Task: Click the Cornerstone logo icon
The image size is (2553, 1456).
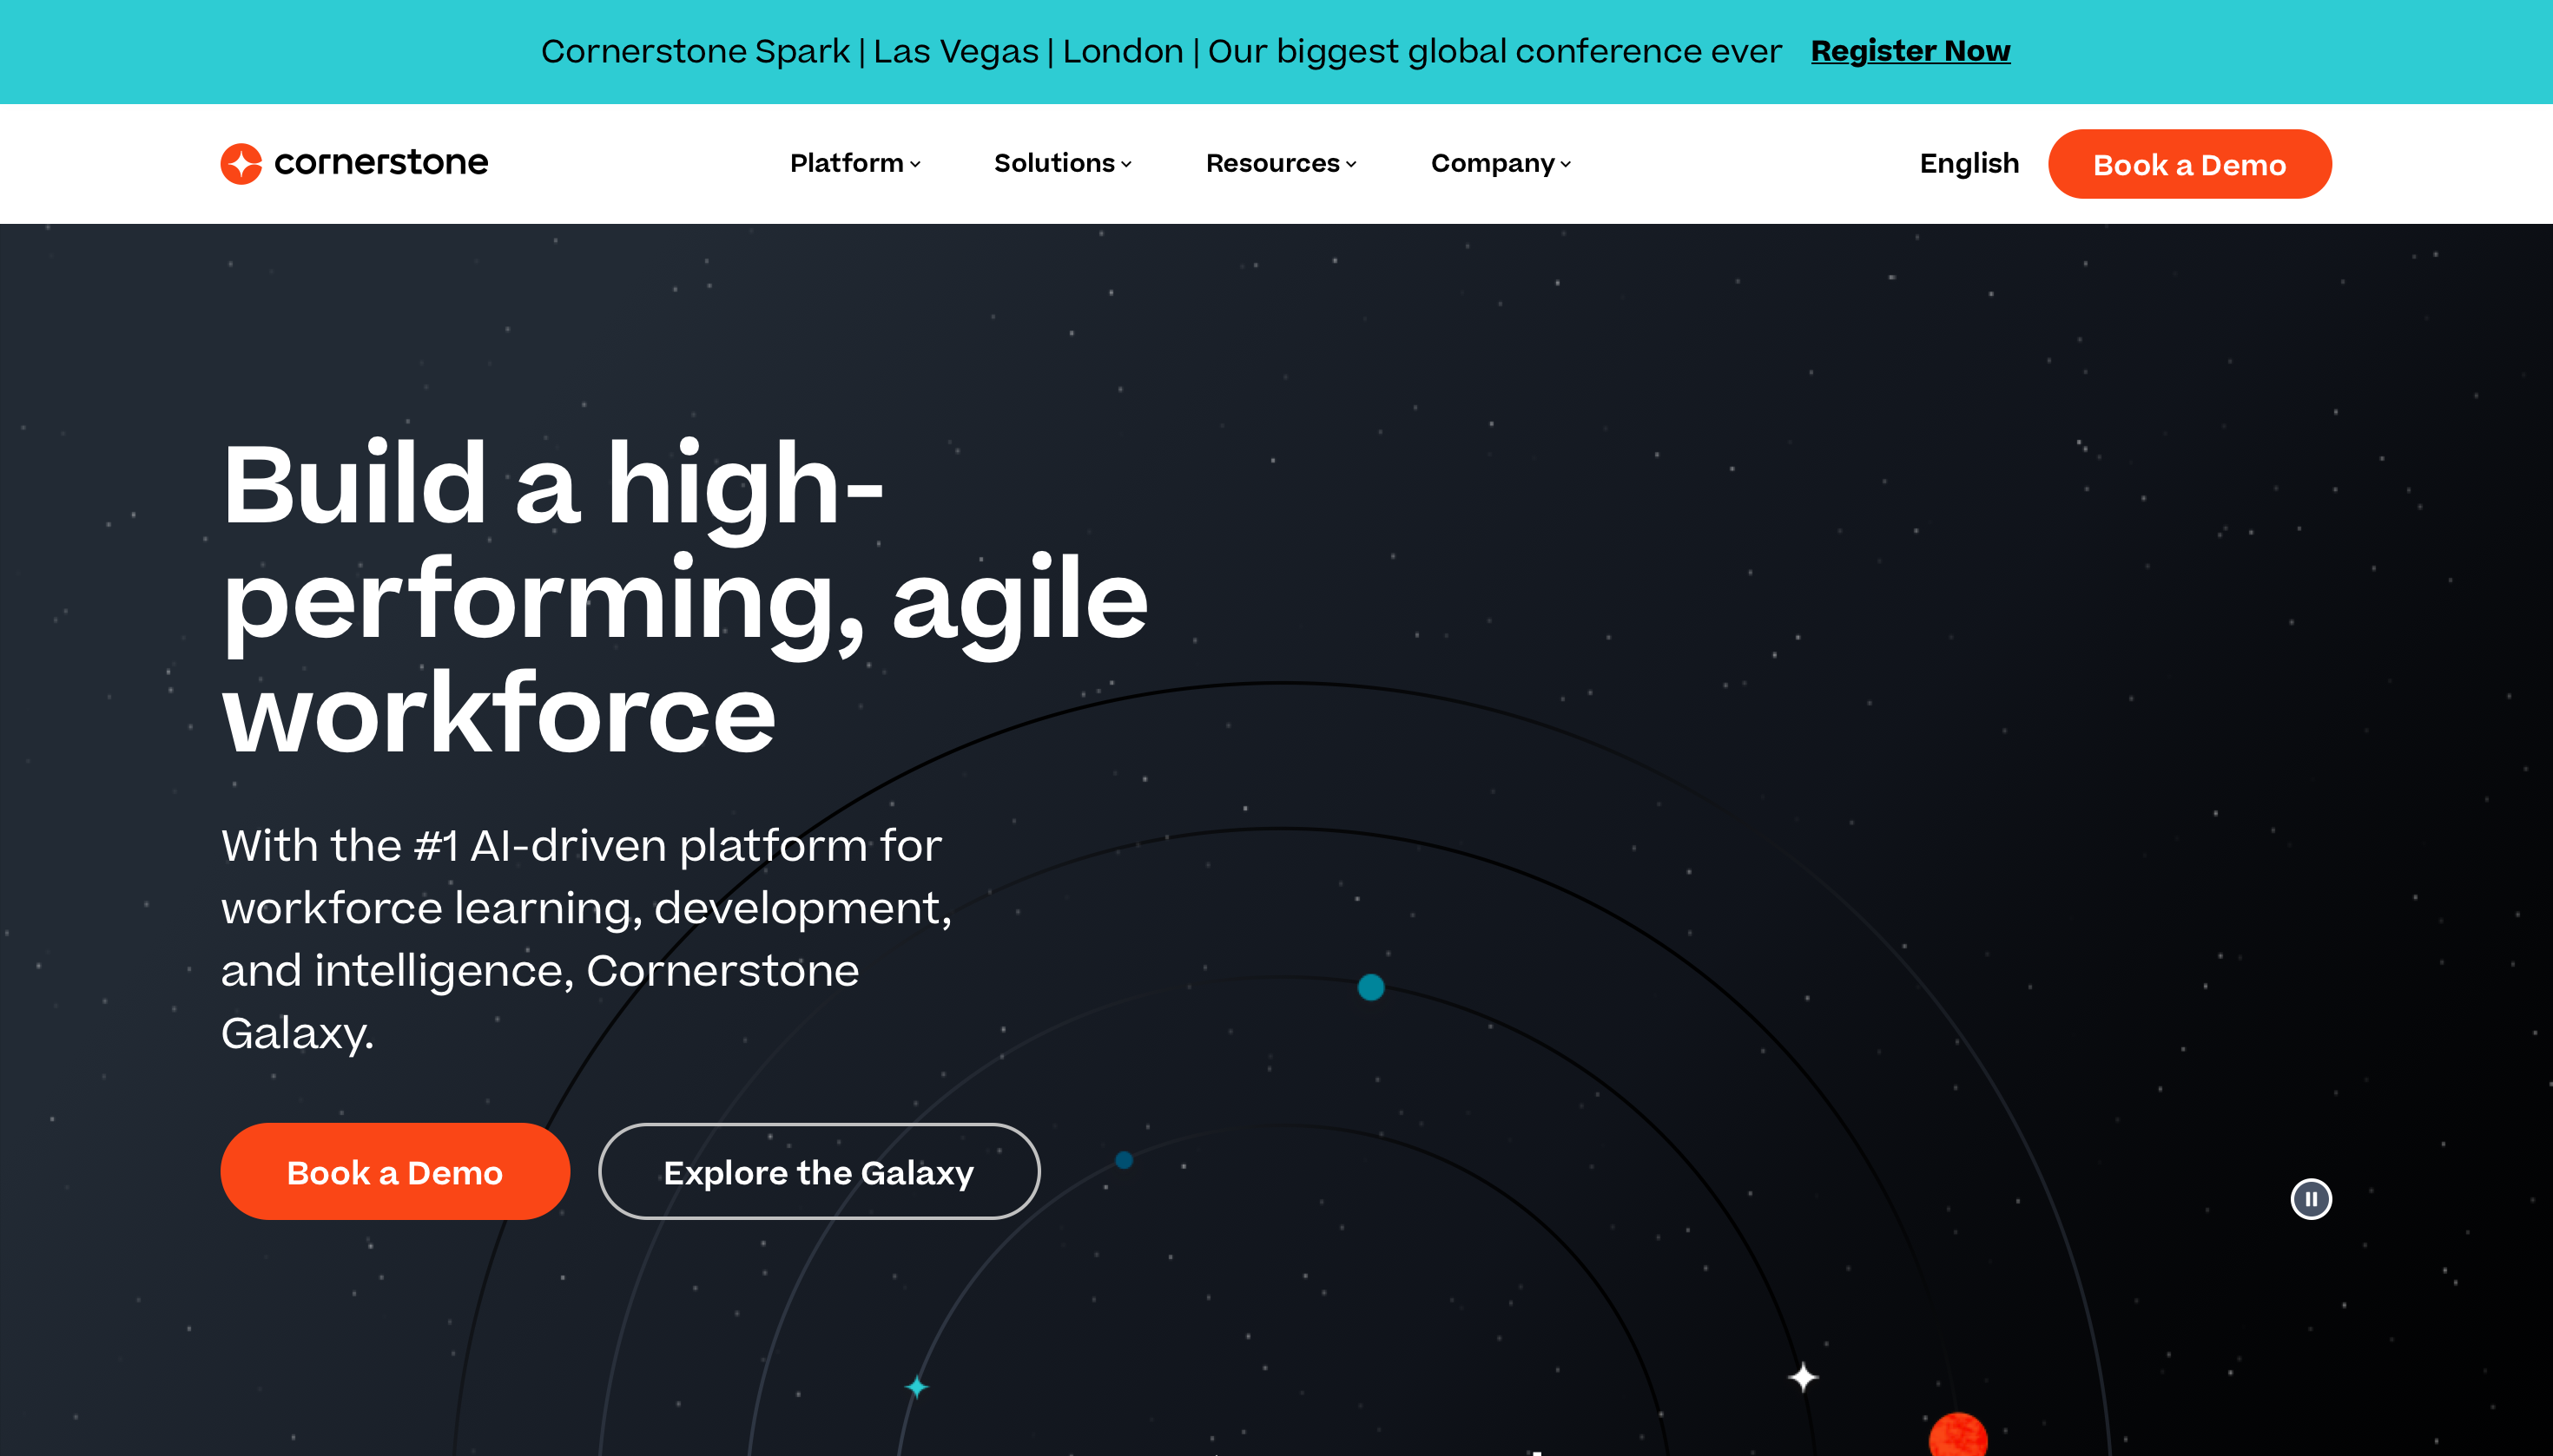Action: click(x=241, y=163)
